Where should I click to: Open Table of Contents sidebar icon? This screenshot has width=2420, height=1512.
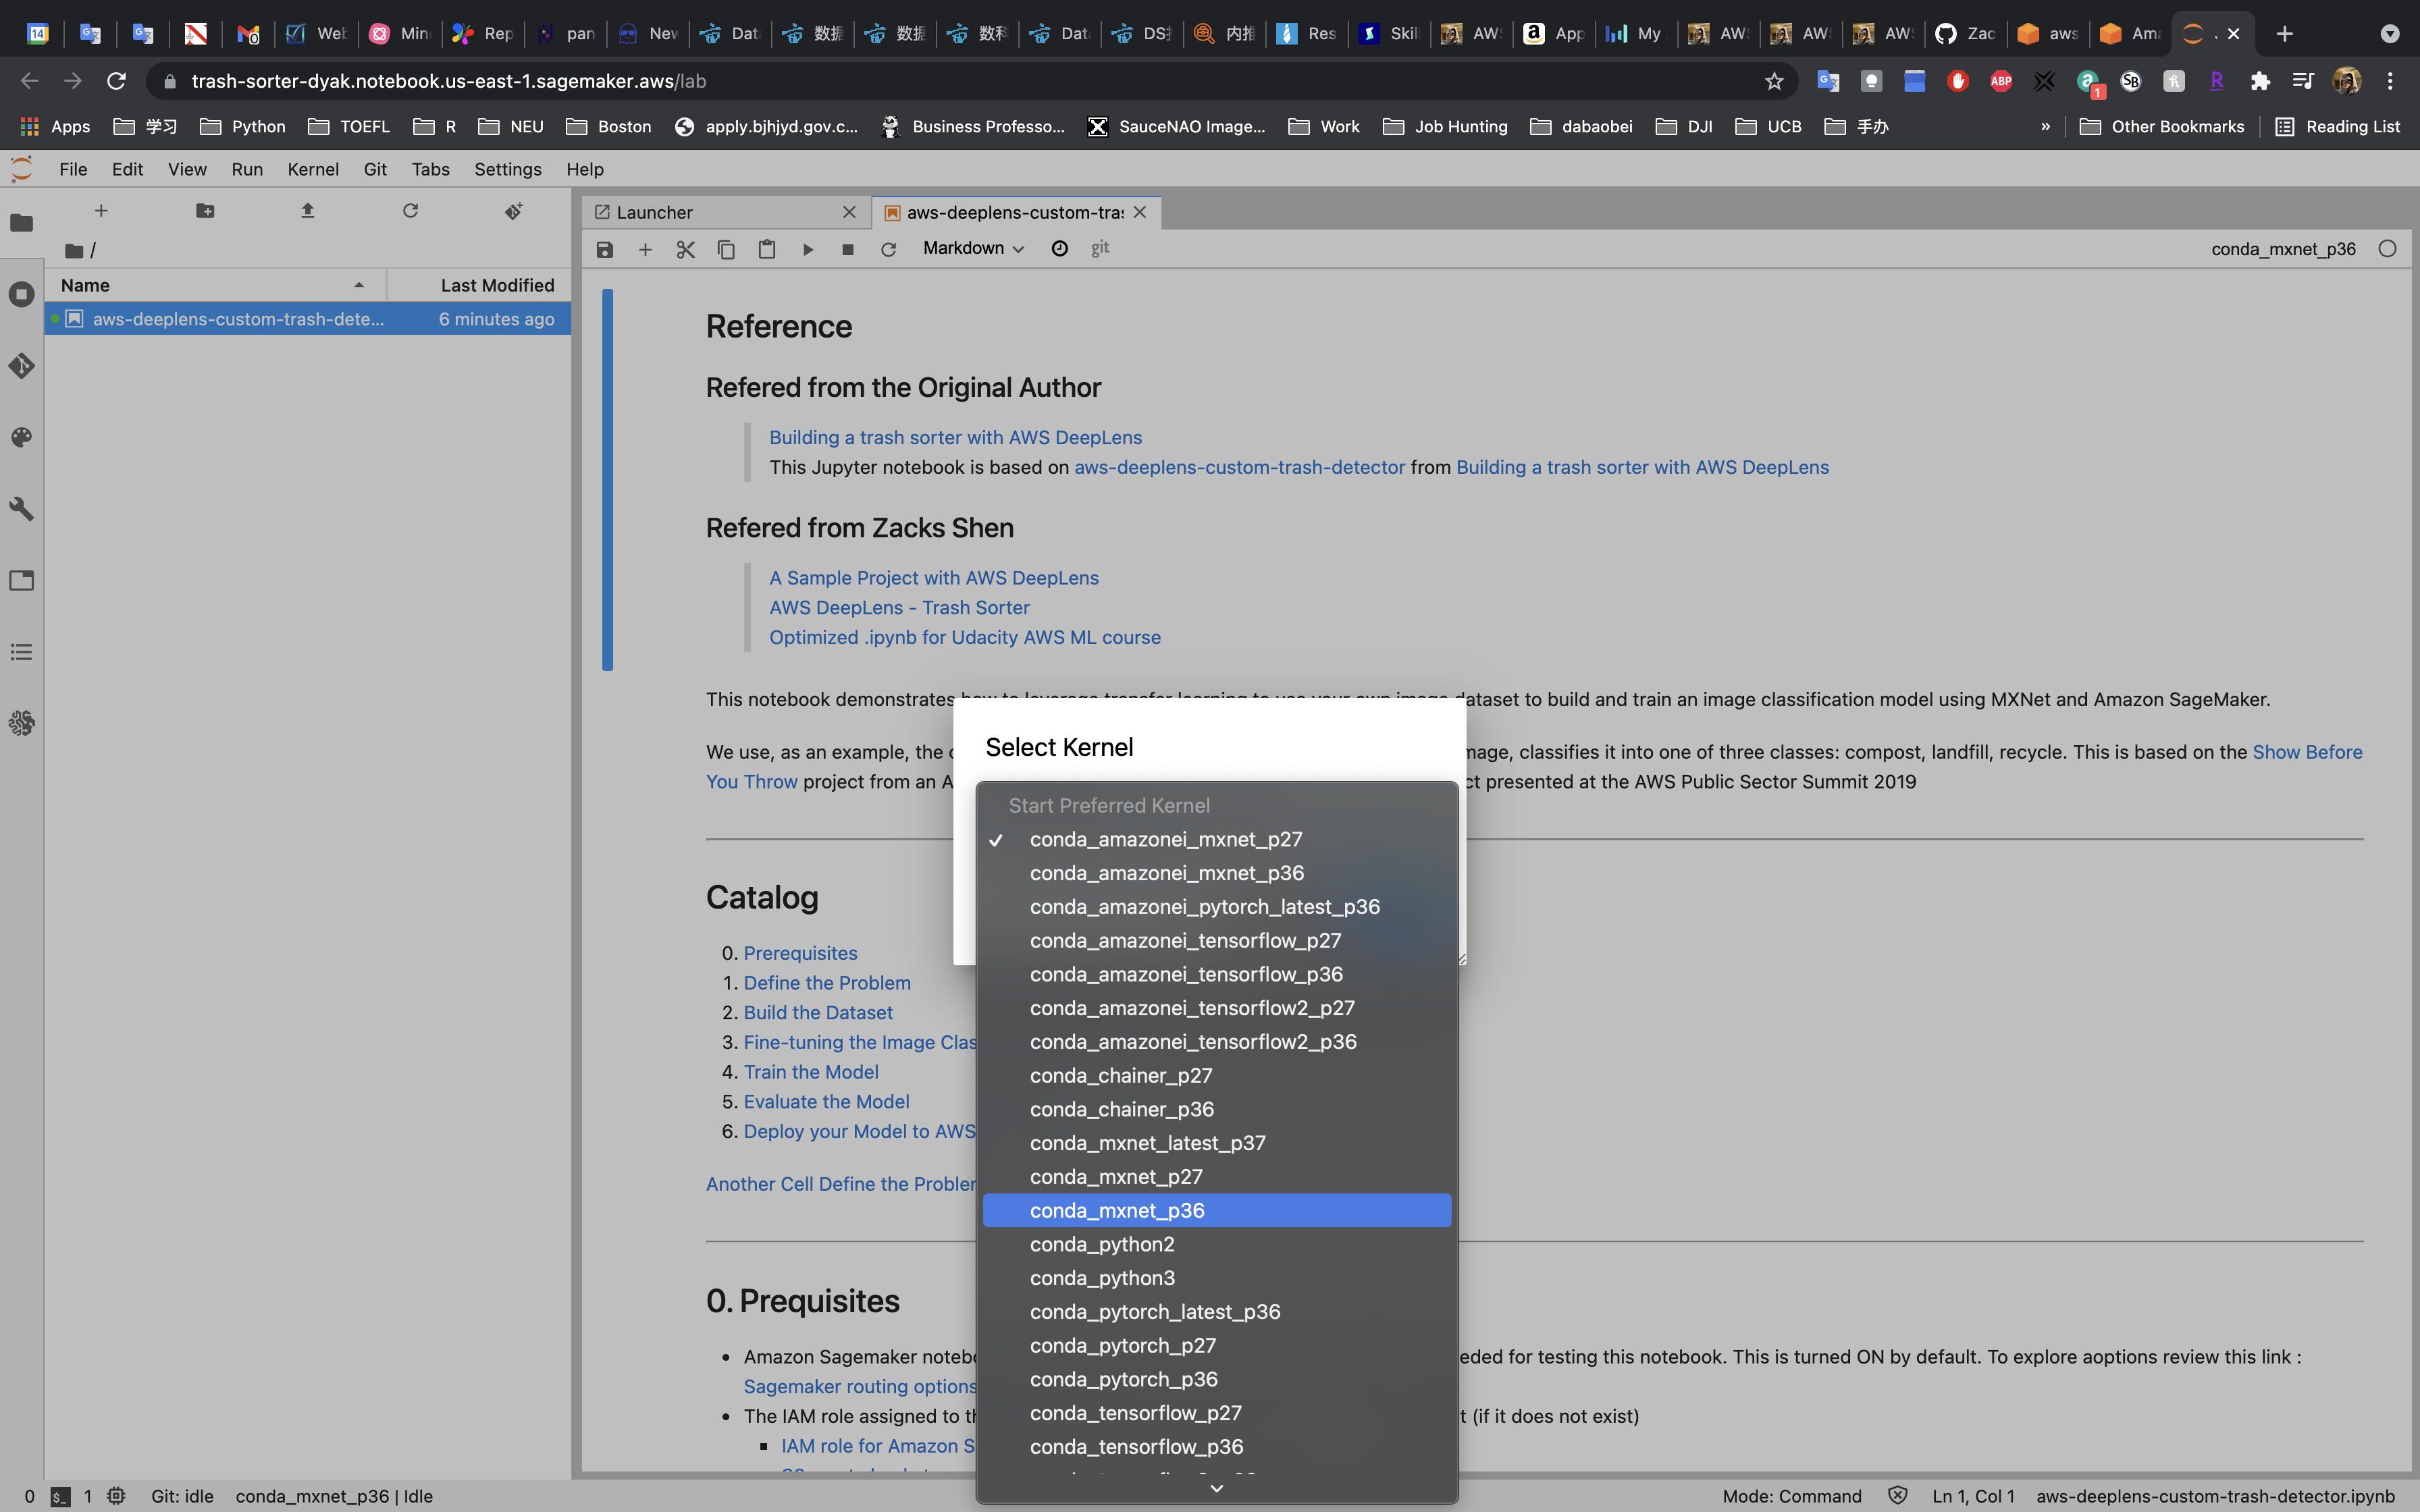point(22,652)
